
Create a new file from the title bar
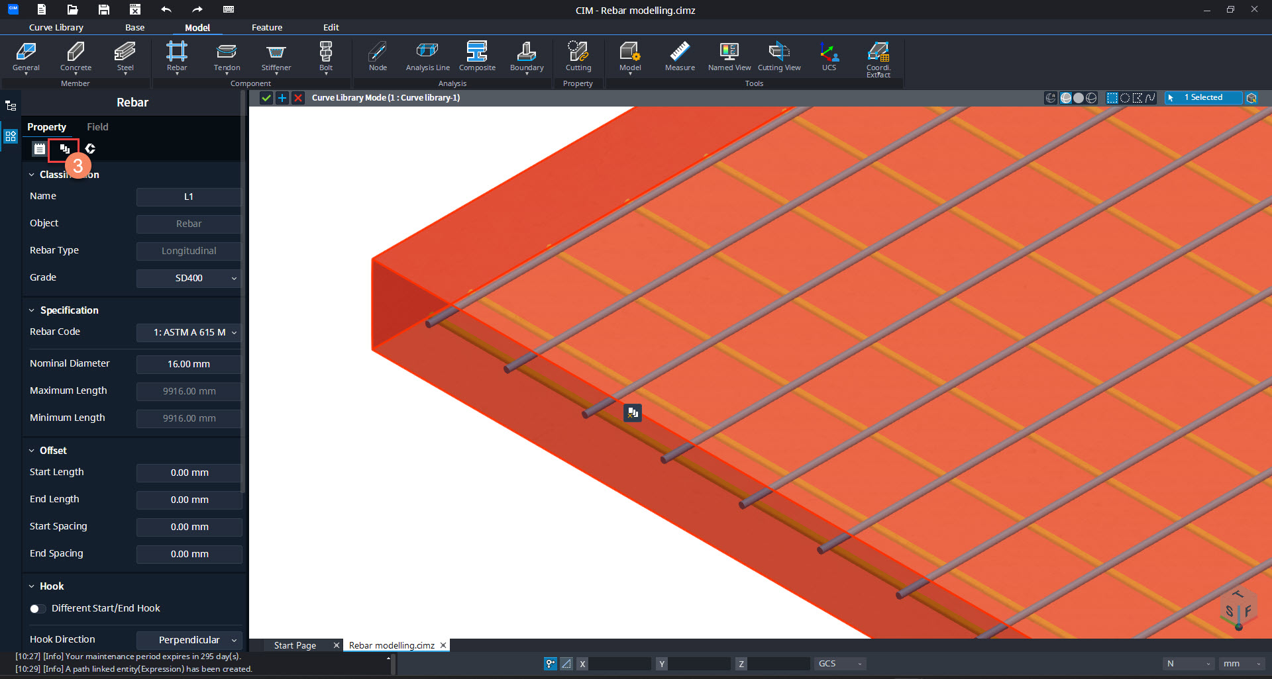(x=42, y=9)
